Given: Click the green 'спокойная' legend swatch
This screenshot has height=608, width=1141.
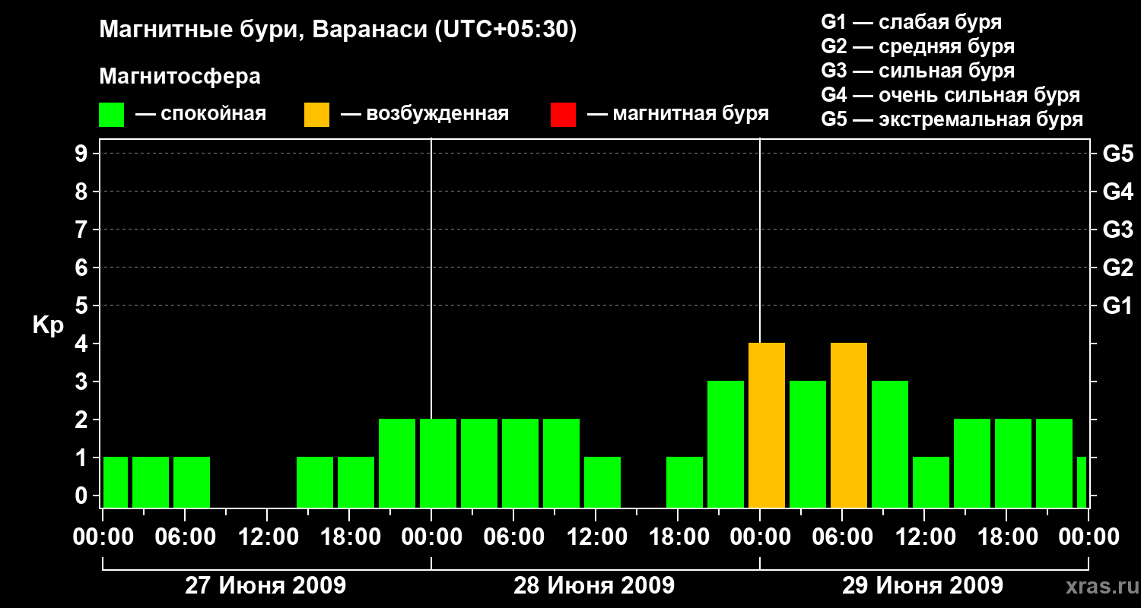Looking at the screenshot, I should [111, 115].
